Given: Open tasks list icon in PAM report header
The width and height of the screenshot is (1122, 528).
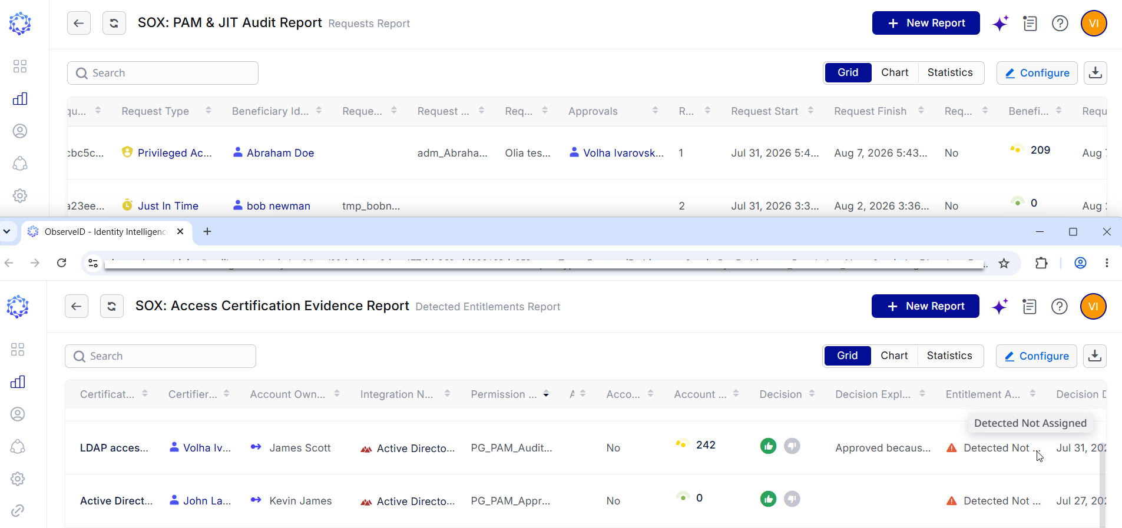Looking at the screenshot, I should pos(1030,23).
